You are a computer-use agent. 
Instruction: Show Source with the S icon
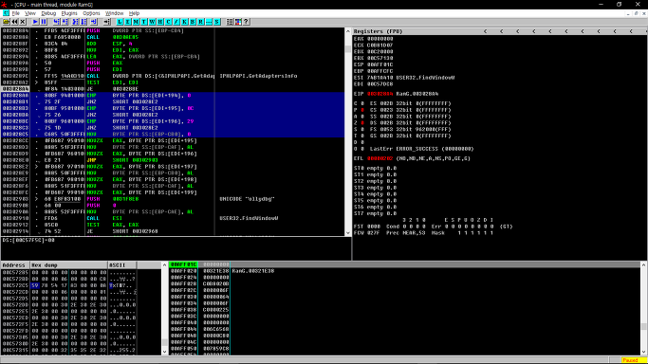(x=217, y=22)
